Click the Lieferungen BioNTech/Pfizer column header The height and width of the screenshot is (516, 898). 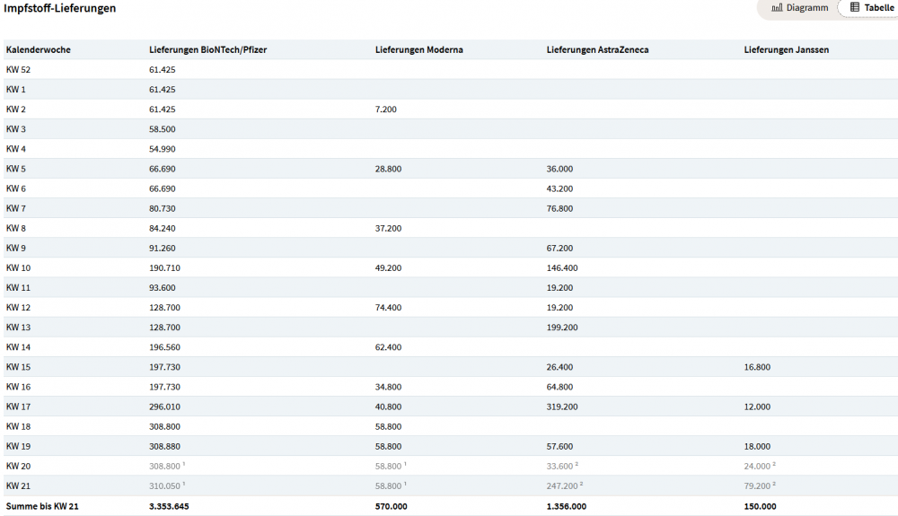pyautogui.click(x=207, y=49)
